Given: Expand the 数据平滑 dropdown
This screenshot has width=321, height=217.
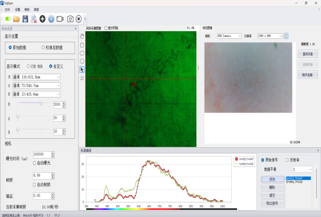Looking at the screenshot, I should [302, 169].
